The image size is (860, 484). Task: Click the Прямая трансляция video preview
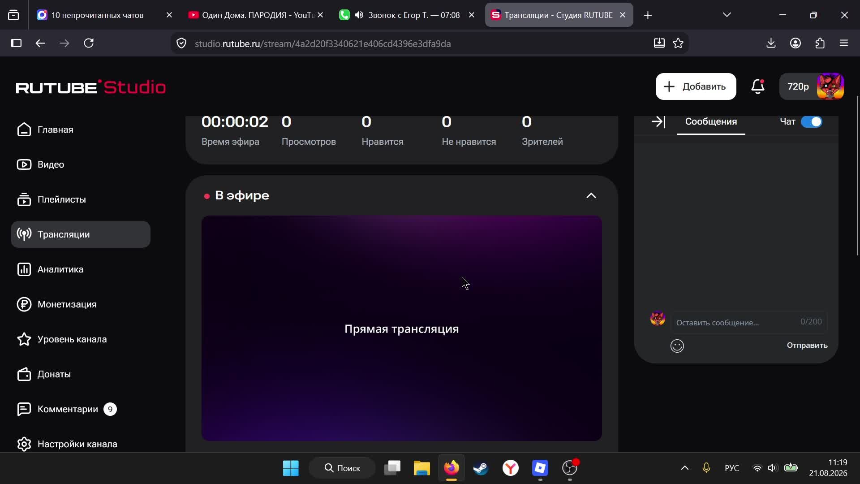(x=401, y=328)
